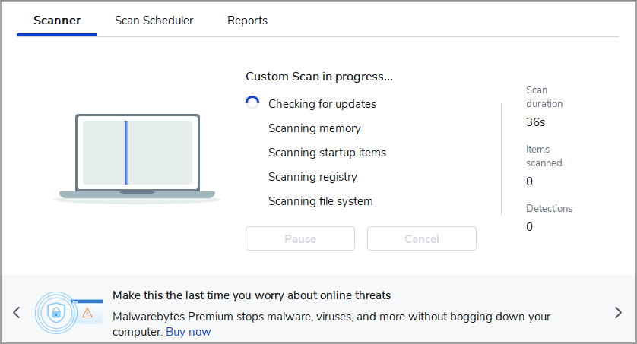
Task: Open the Scanner tab
Action: tap(57, 21)
